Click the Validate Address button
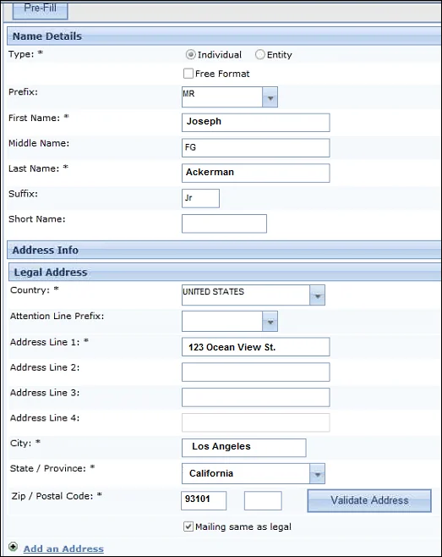This screenshot has width=442, height=557. pos(369,500)
